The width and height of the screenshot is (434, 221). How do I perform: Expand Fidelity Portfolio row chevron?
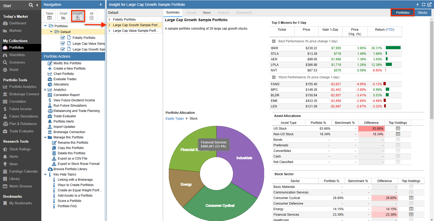point(109,20)
